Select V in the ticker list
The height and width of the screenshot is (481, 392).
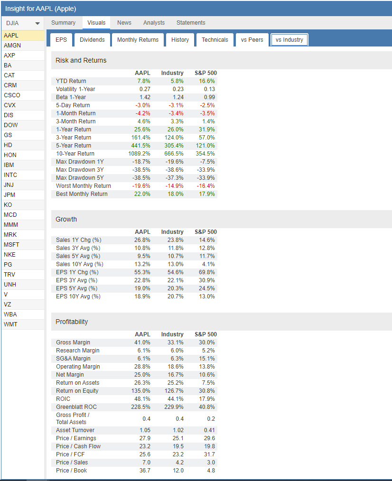click(x=23, y=295)
